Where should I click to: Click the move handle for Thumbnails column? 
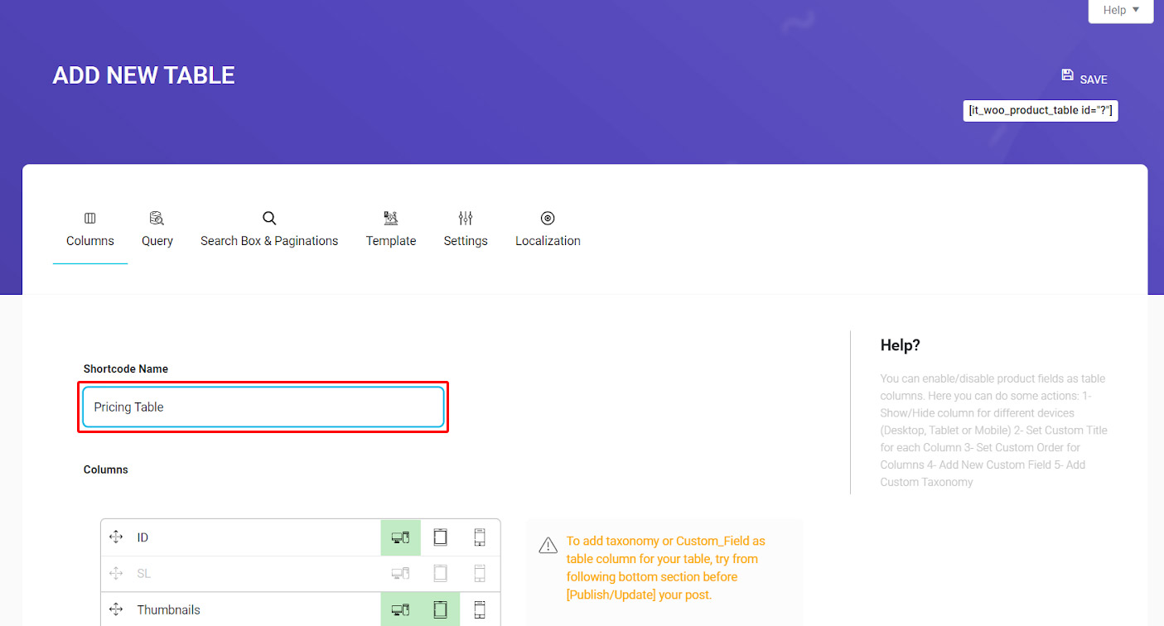point(116,610)
